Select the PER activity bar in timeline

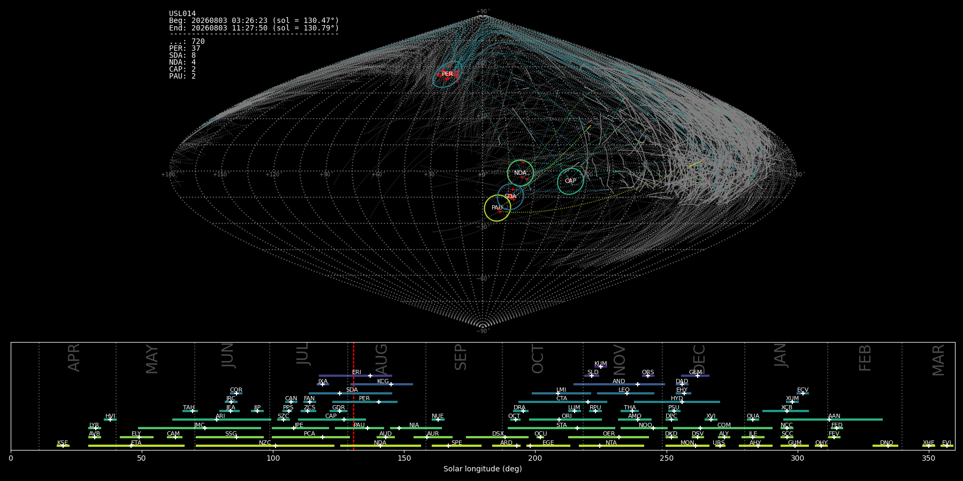pyautogui.click(x=365, y=402)
